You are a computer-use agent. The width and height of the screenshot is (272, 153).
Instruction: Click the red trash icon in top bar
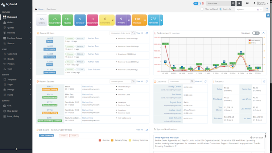click(x=203, y=4)
